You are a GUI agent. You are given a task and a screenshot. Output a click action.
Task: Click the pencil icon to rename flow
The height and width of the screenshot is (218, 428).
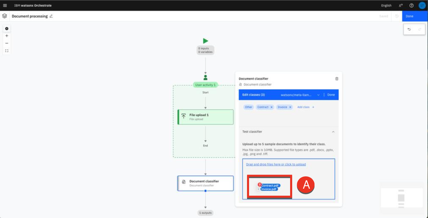tap(51, 16)
